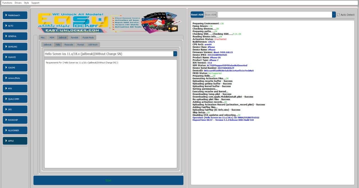This screenshot has width=359, height=188.
Task: Open the Format sub-tab
Action: click(80, 45)
